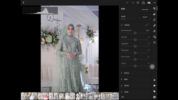Open the tone curve icon in Cahaya
Image resolution: width=178 pixels, height=100 pixels.
coord(147,25)
